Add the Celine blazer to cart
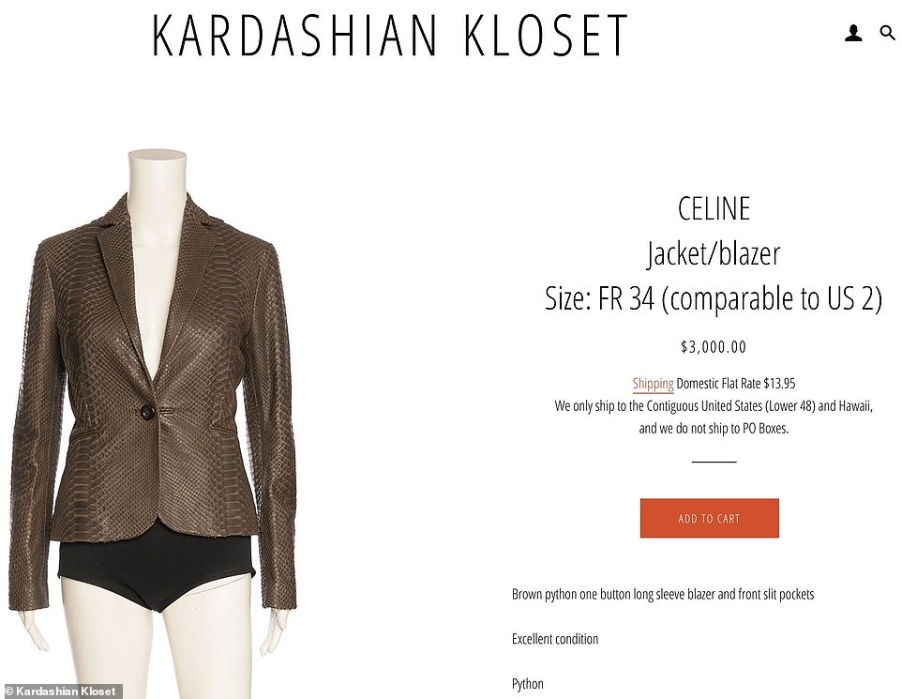 [x=709, y=518]
